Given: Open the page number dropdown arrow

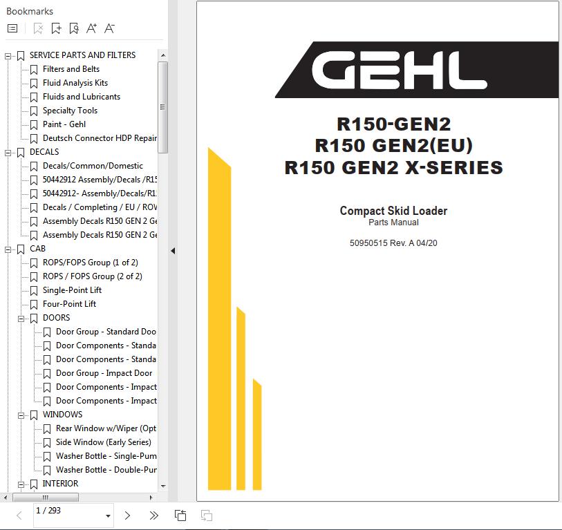Looking at the screenshot, I should (108, 516).
